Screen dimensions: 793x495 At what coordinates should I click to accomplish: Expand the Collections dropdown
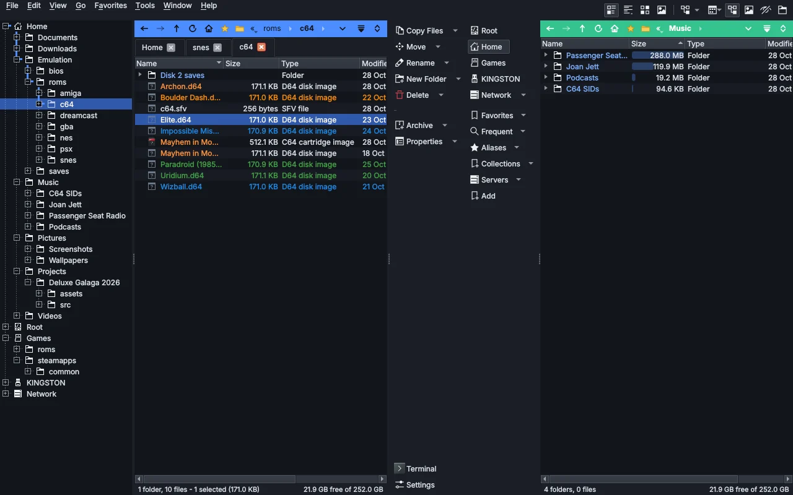(531, 163)
